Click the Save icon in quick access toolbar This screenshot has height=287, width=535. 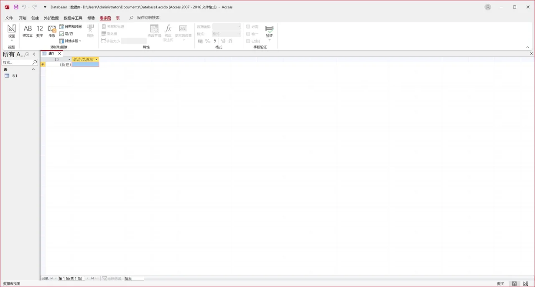tap(16, 7)
